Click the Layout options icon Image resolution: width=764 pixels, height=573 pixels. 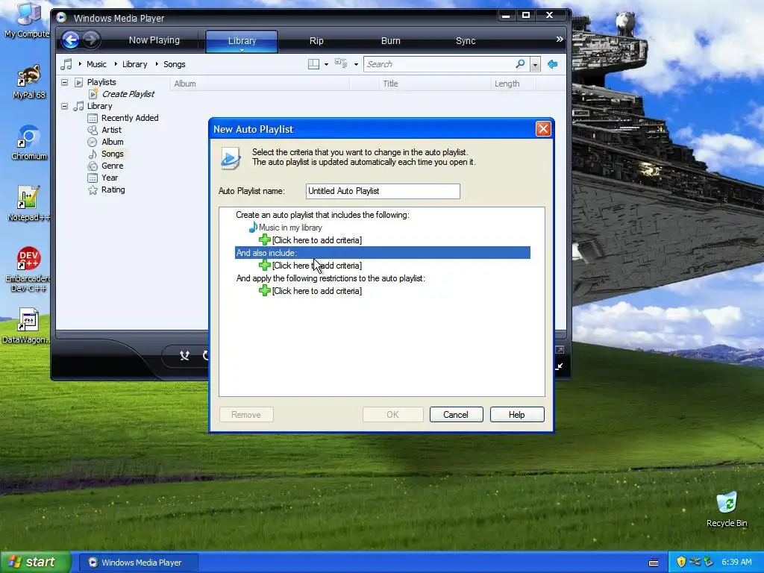coord(314,64)
